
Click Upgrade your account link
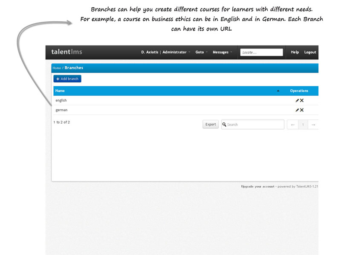click(257, 187)
